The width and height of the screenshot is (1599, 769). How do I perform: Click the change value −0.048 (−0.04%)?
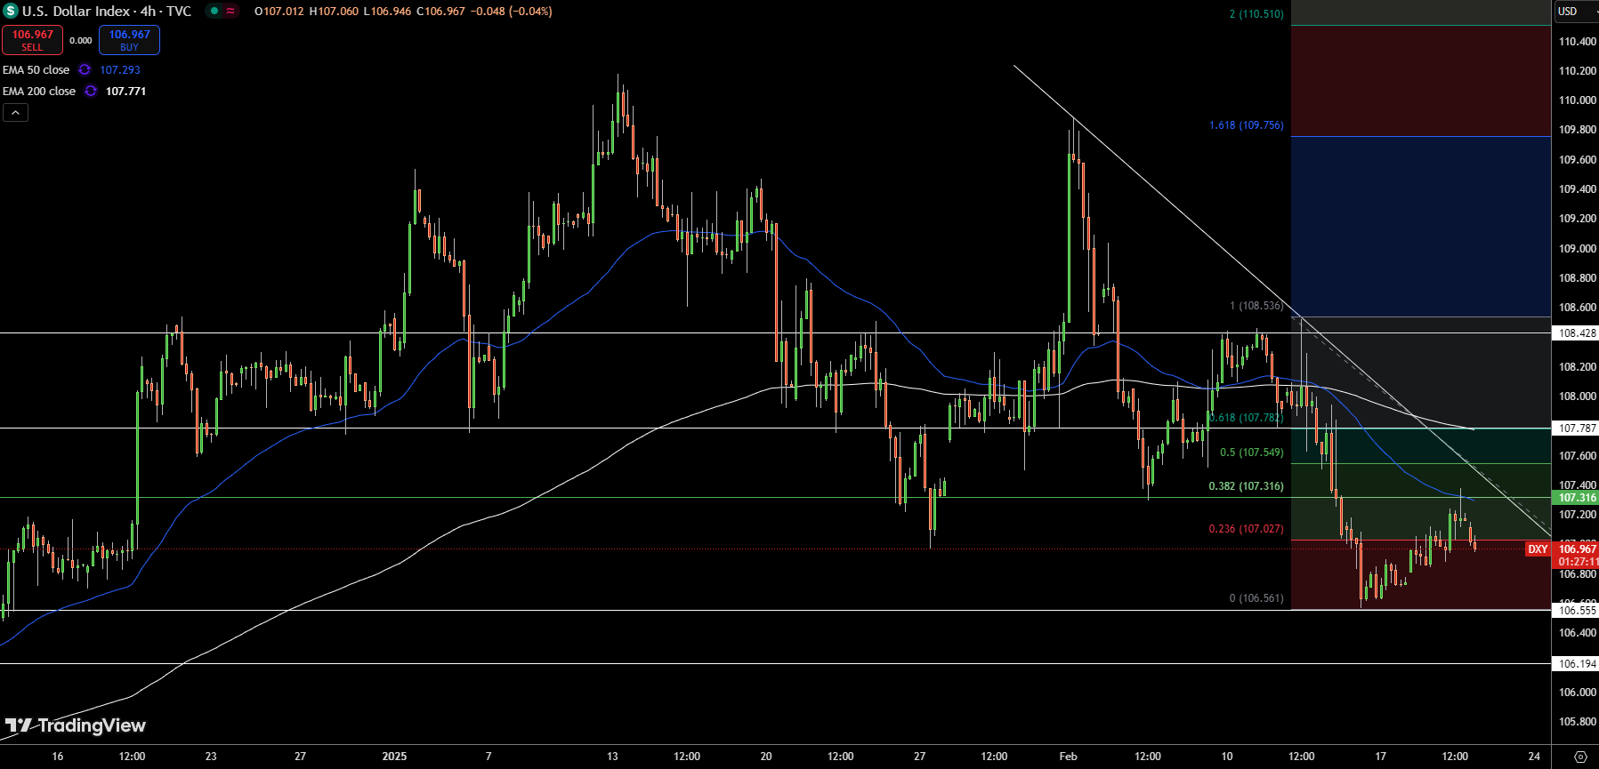tap(511, 12)
